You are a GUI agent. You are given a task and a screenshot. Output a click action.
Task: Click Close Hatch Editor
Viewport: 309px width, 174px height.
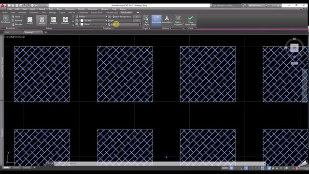[190, 20]
